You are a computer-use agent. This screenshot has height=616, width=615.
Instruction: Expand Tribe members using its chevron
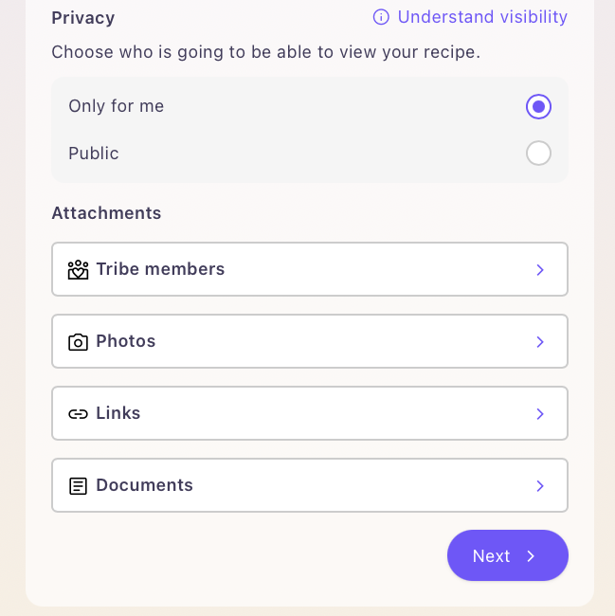[540, 270]
